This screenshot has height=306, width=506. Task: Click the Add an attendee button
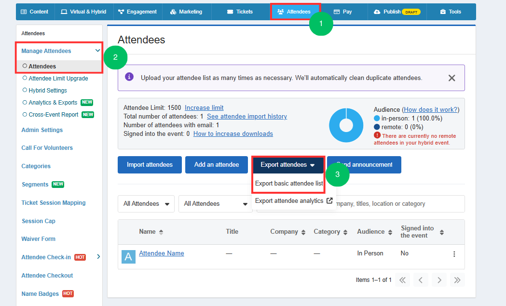(217, 165)
